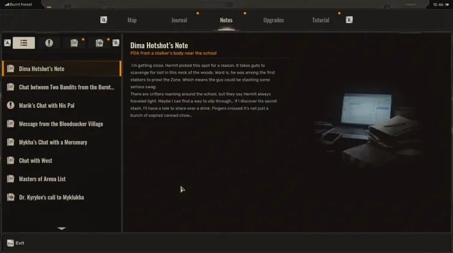The image size is (453, 253).
Task: Click the A previous-filter key icon
Action: (7, 43)
